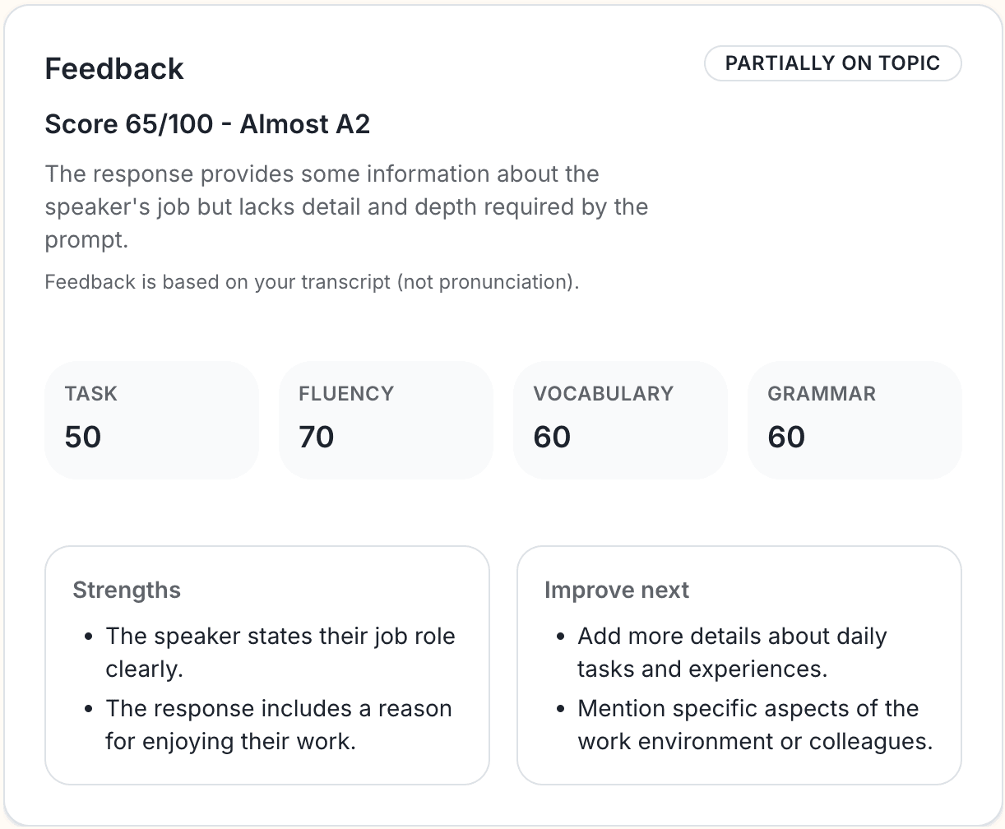The height and width of the screenshot is (829, 1005).
Task: Click the Improve next panel title
Action: pos(617,590)
